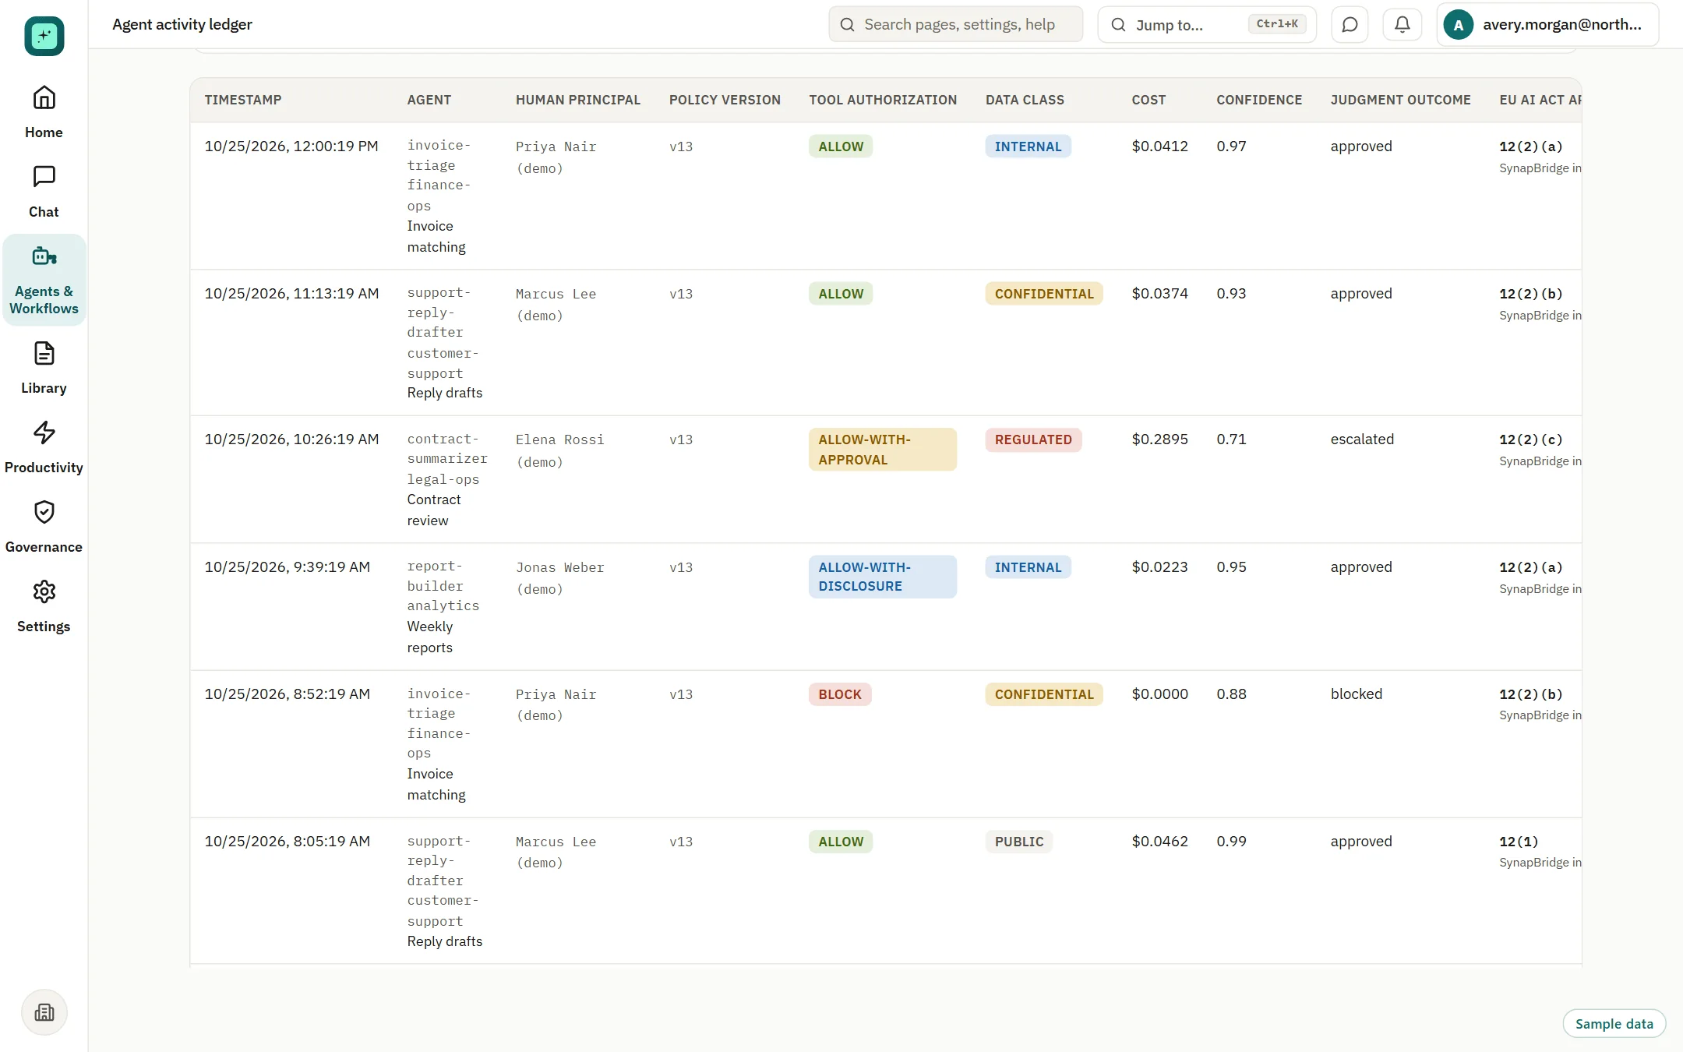Click ALLOW-WITH-DISCLOSURE authorization badge

pos(883,577)
